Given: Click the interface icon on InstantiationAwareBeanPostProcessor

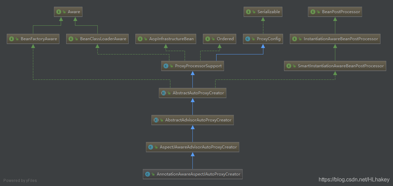Looking at the screenshot, I should click(x=295, y=39).
